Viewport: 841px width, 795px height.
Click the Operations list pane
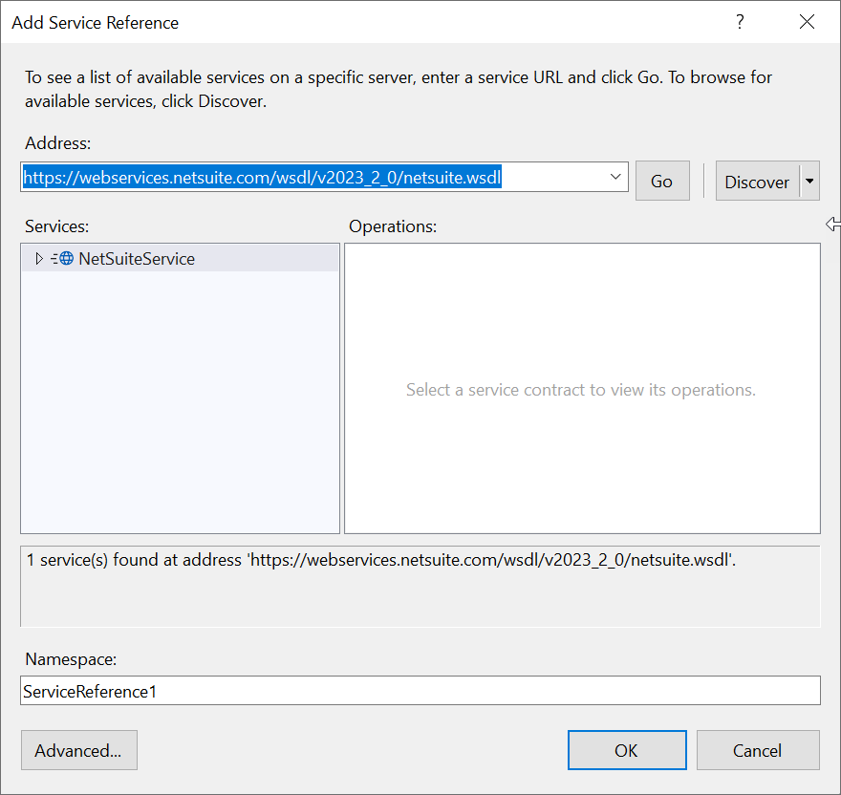click(x=582, y=388)
